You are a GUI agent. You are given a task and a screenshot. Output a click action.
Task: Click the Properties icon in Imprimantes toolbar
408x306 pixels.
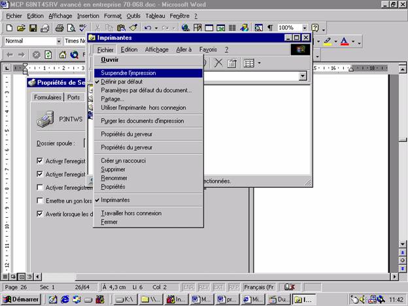coord(232,63)
